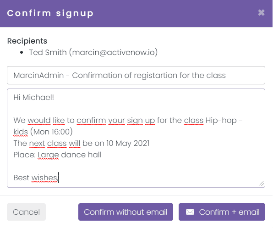Image resolution: width=273 pixels, height=228 pixels.
Task: Click inside the message body textarea
Action: tap(136, 138)
